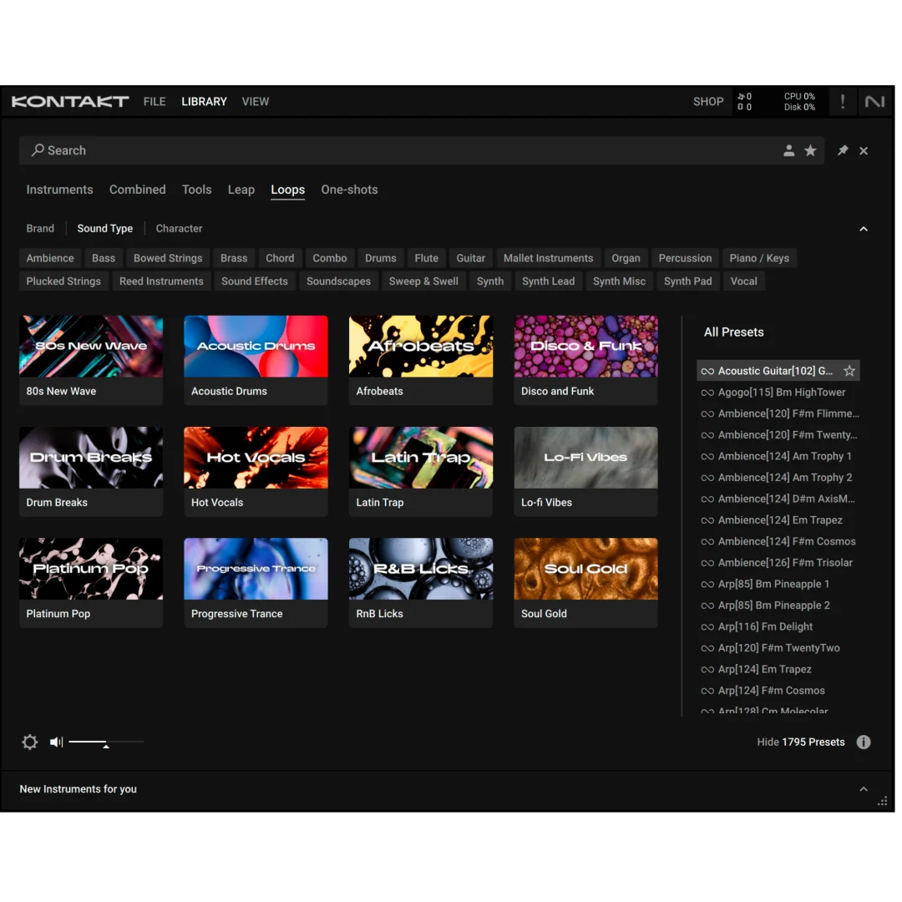Click the exclamation alert icon

(842, 102)
